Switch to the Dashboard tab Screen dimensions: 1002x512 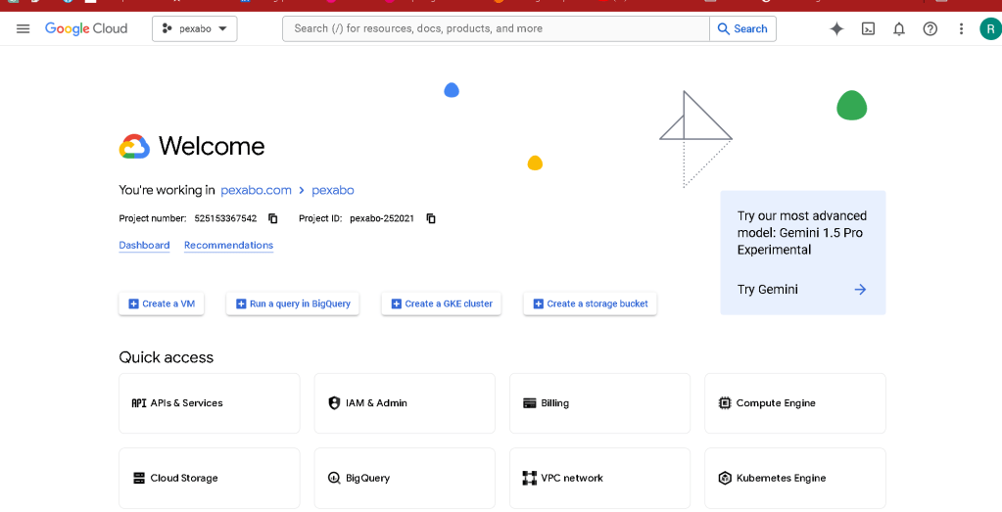coord(144,245)
